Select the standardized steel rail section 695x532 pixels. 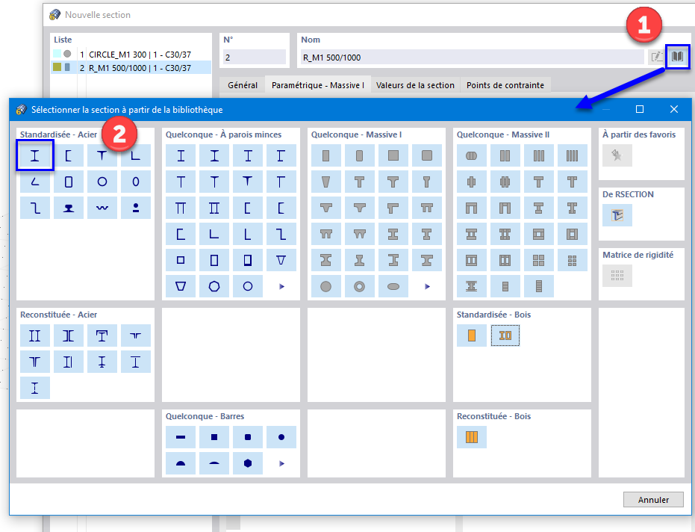point(69,208)
